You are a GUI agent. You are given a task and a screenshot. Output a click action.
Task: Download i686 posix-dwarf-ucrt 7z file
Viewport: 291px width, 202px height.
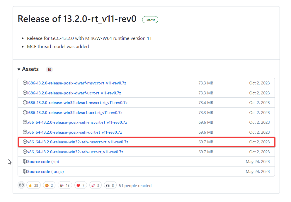[74, 93]
